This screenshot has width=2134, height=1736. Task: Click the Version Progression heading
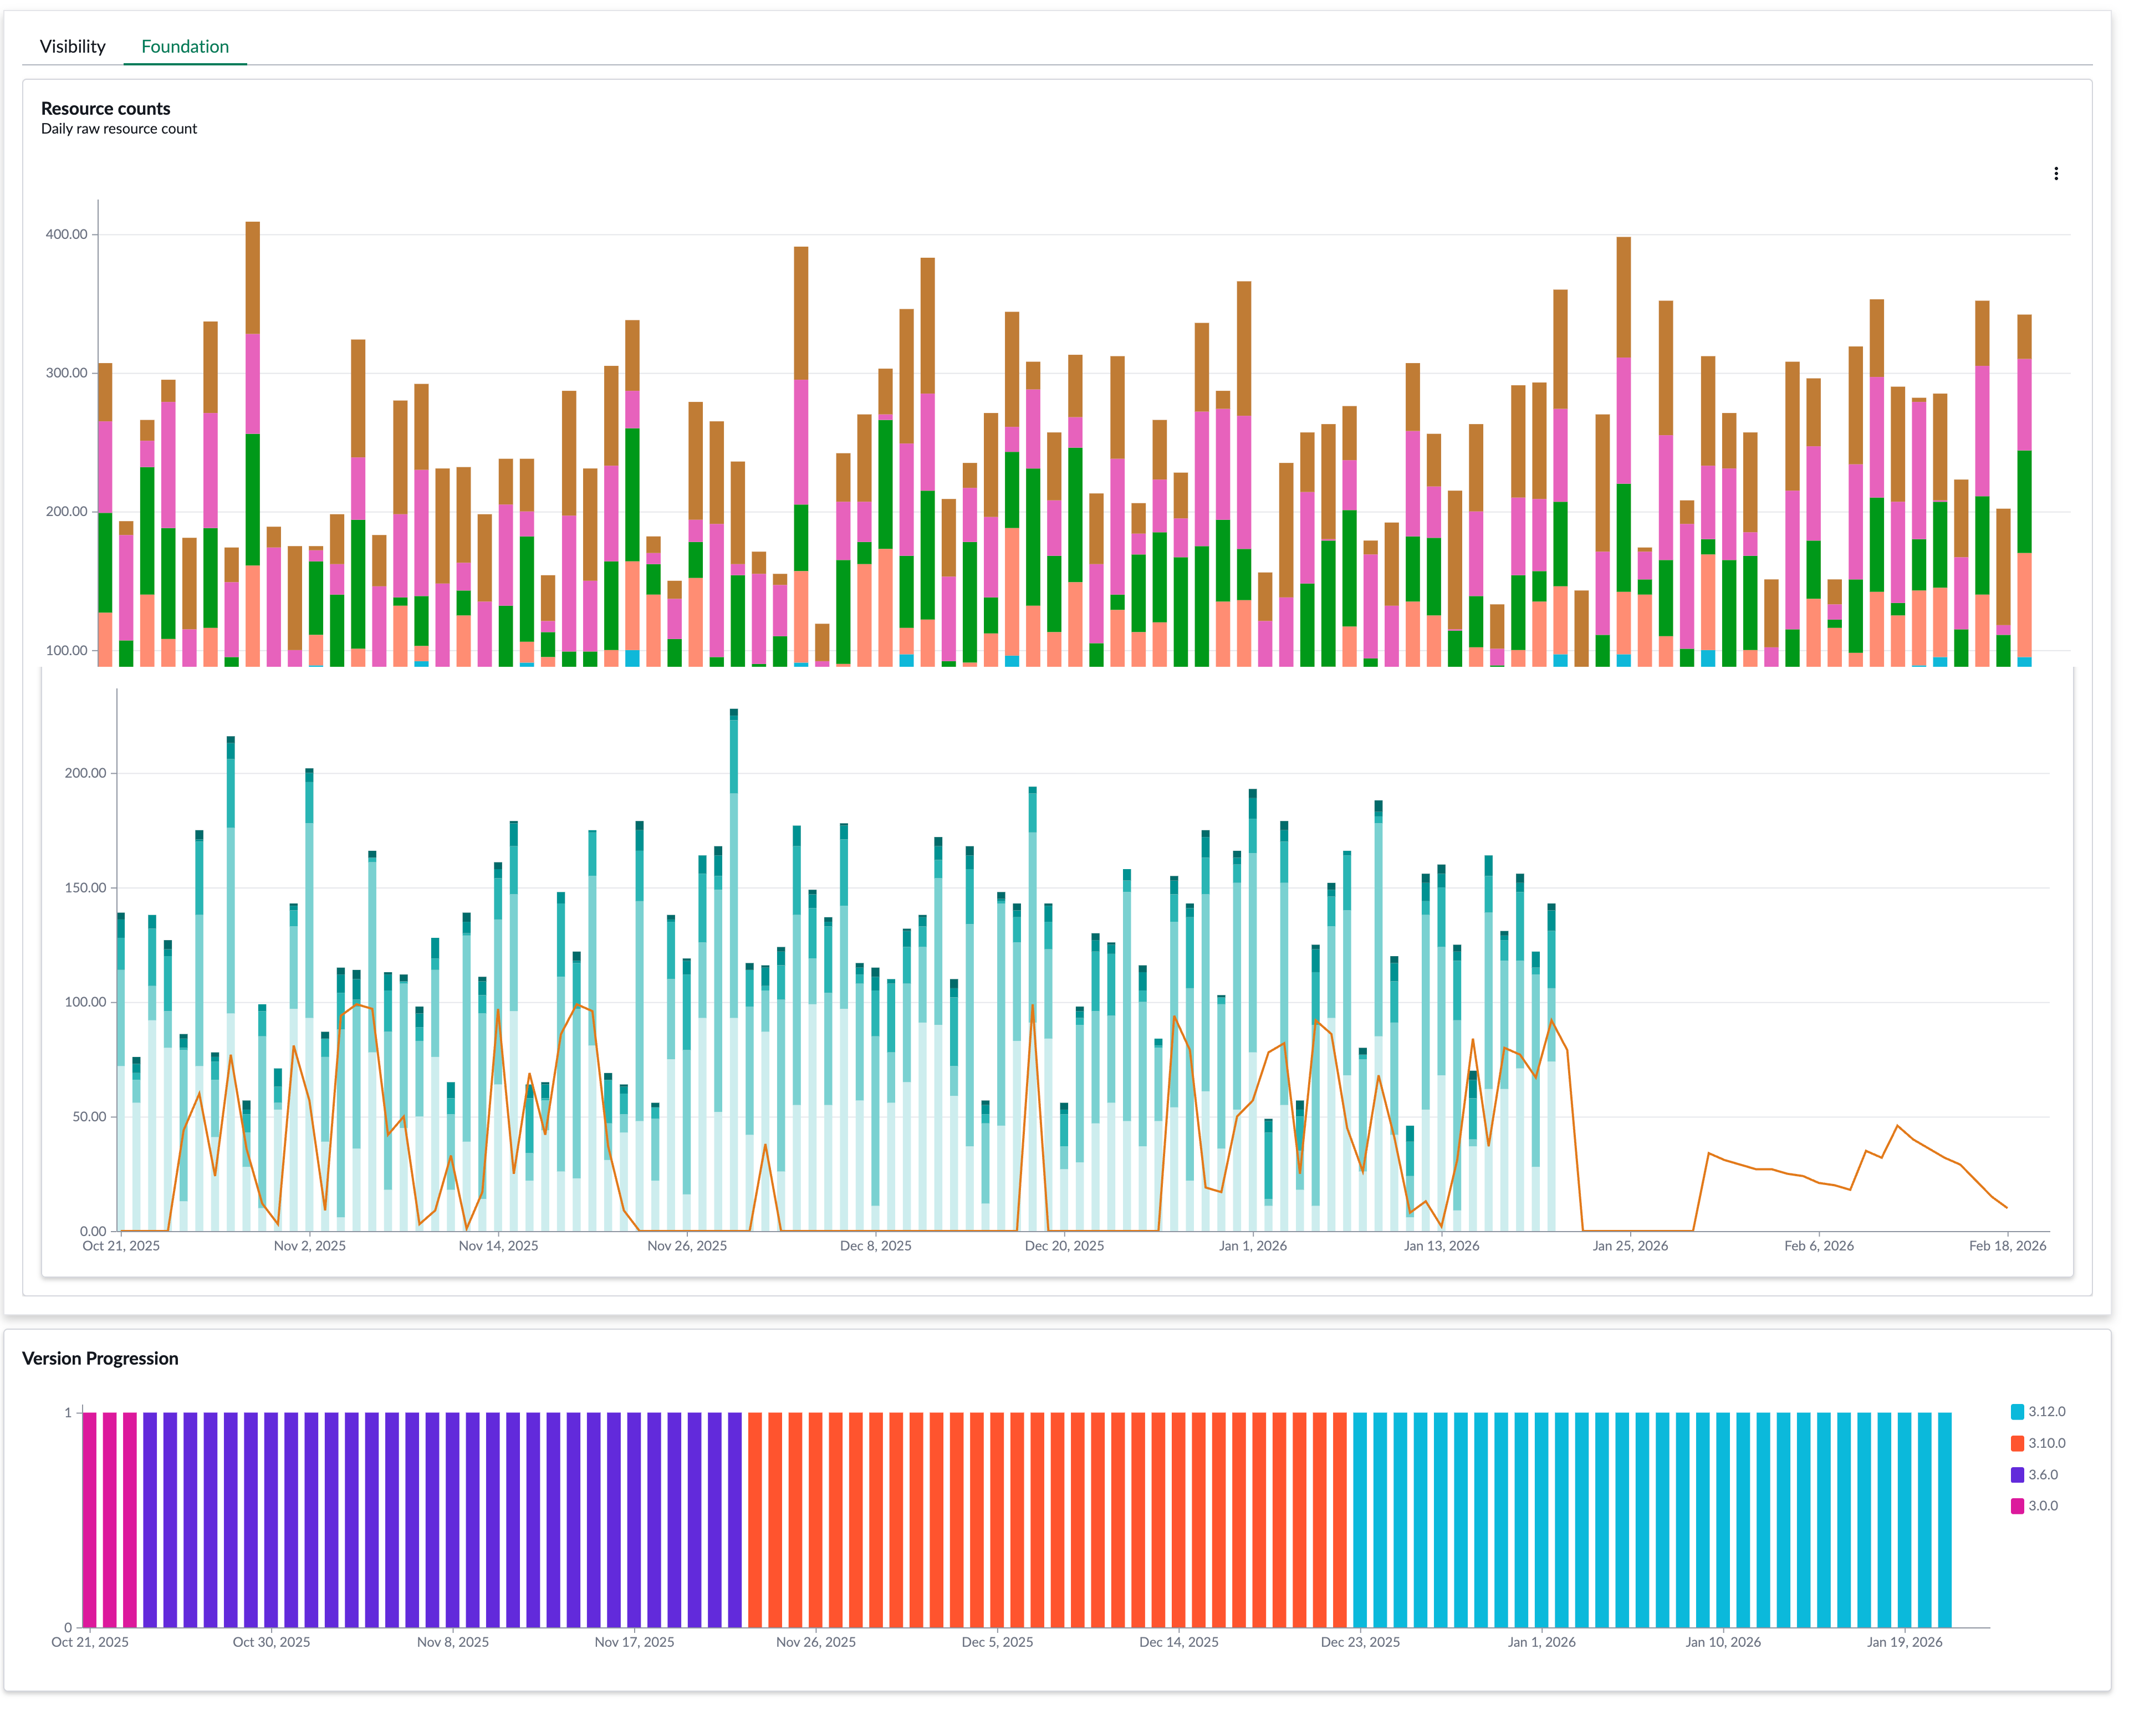click(x=100, y=1359)
